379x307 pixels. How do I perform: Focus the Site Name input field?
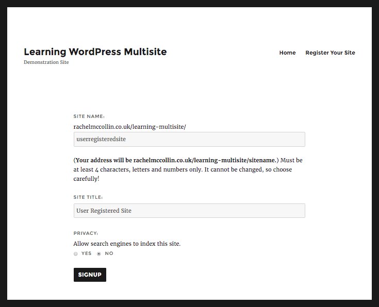point(189,139)
